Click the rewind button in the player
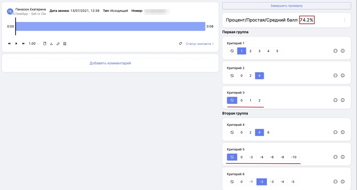Viewport: 357px width, 190px height. (x=9, y=44)
